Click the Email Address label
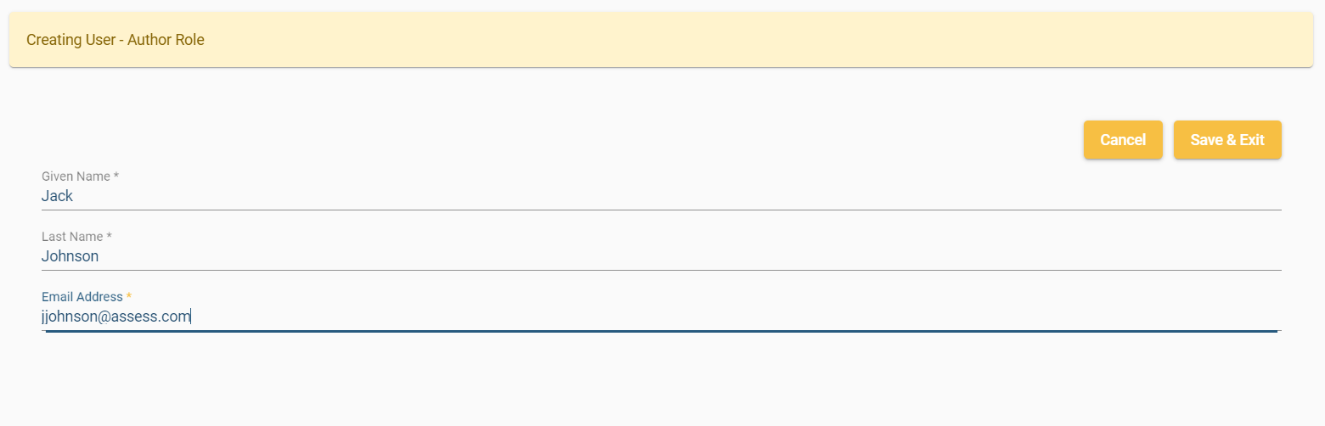 click(82, 297)
